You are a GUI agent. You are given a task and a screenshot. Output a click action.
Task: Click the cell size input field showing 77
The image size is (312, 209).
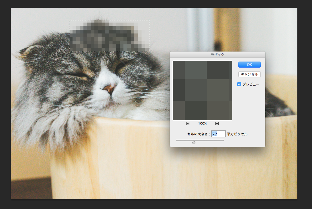pos(218,134)
